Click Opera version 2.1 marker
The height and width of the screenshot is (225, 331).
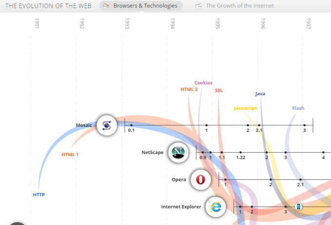pyautogui.click(x=300, y=180)
